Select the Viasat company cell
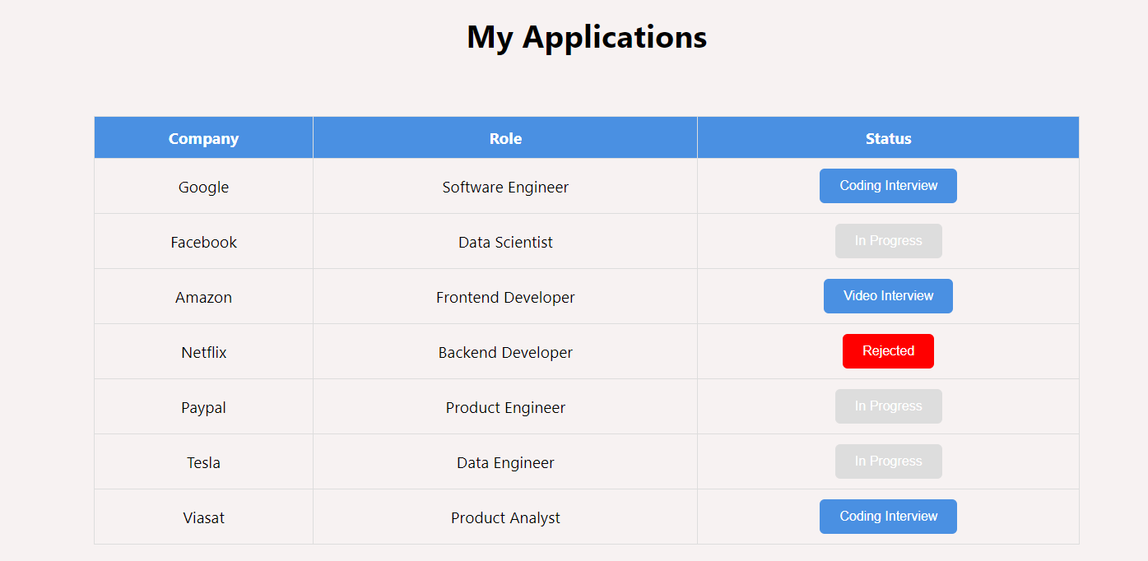 coord(203,517)
